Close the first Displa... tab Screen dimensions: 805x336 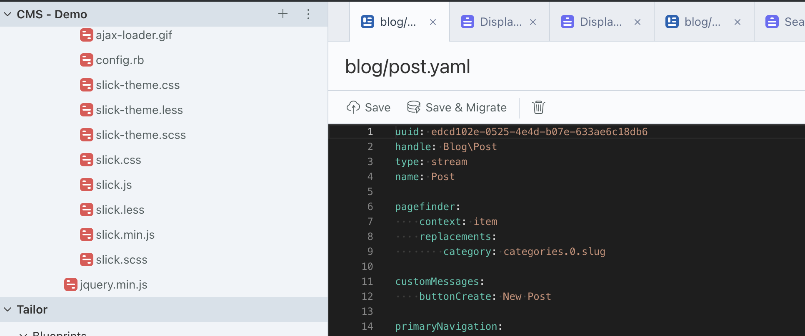click(533, 22)
